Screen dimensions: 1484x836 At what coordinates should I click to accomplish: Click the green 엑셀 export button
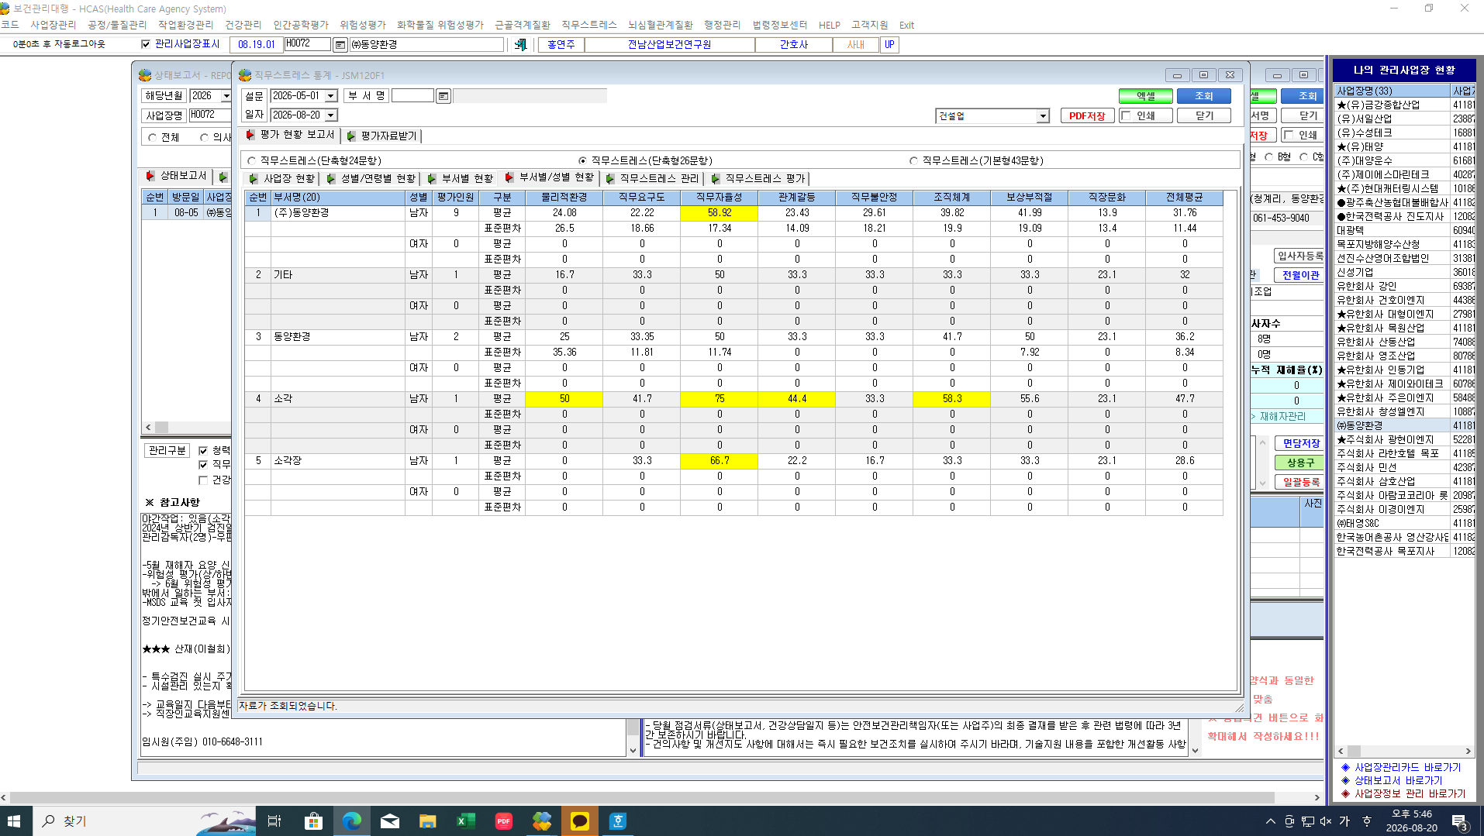pyautogui.click(x=1145, y=96)
